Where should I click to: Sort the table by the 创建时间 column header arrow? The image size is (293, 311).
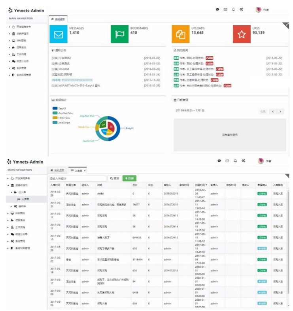(x=206, y=185)
